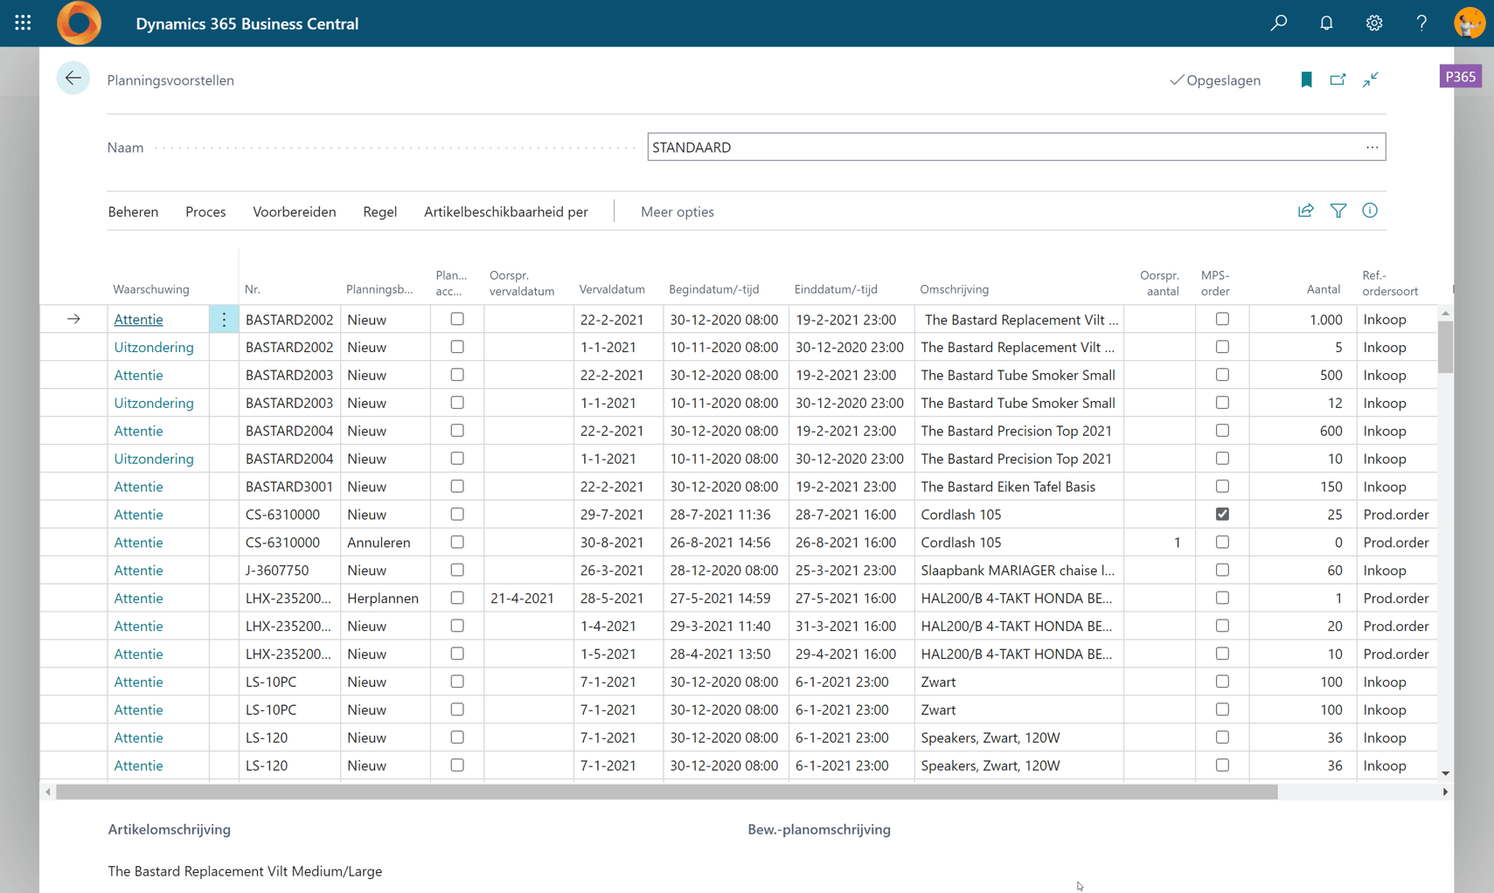
Task: Open the help question mark
Action: [x=1421, y=24]
